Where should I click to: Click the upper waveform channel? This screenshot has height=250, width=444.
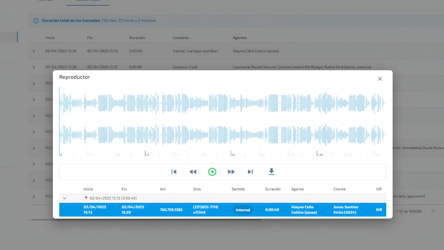(x=222, y=103)
